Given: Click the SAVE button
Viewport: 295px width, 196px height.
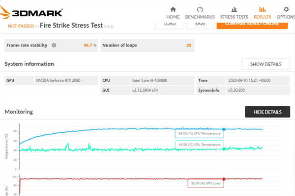Looking at the screenshot, I should tap(200, 25).
